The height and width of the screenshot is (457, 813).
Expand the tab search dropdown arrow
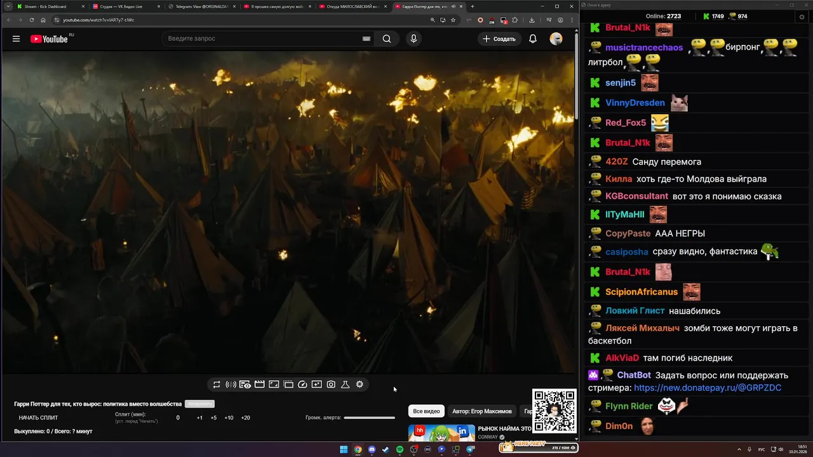[8, 6]
